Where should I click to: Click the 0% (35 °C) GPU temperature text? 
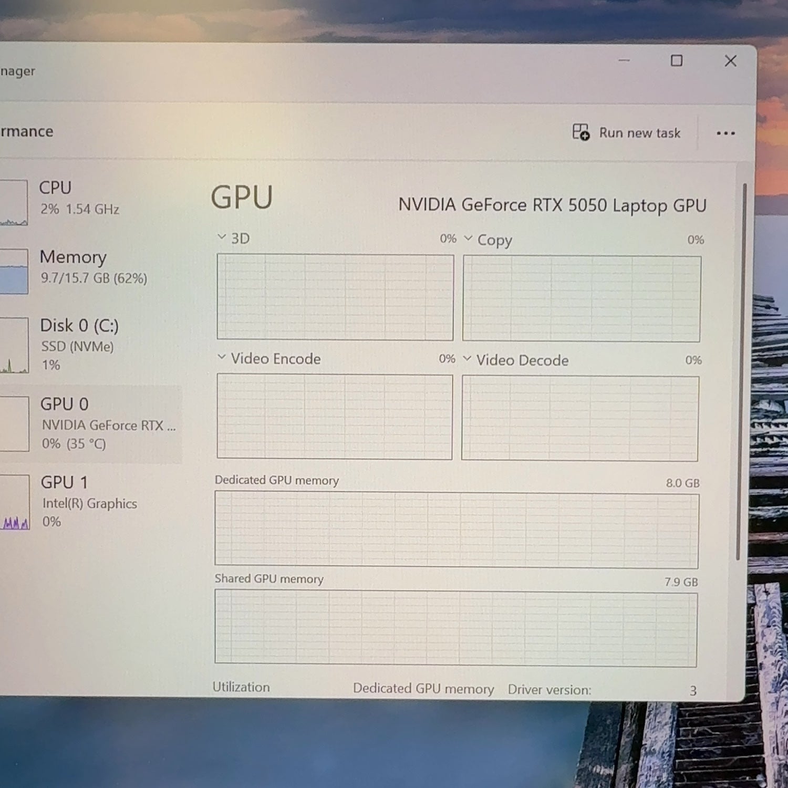(x=74, y=444)
